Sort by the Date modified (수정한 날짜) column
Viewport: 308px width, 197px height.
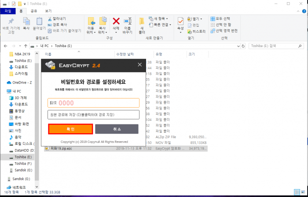(x=125, y=55)
